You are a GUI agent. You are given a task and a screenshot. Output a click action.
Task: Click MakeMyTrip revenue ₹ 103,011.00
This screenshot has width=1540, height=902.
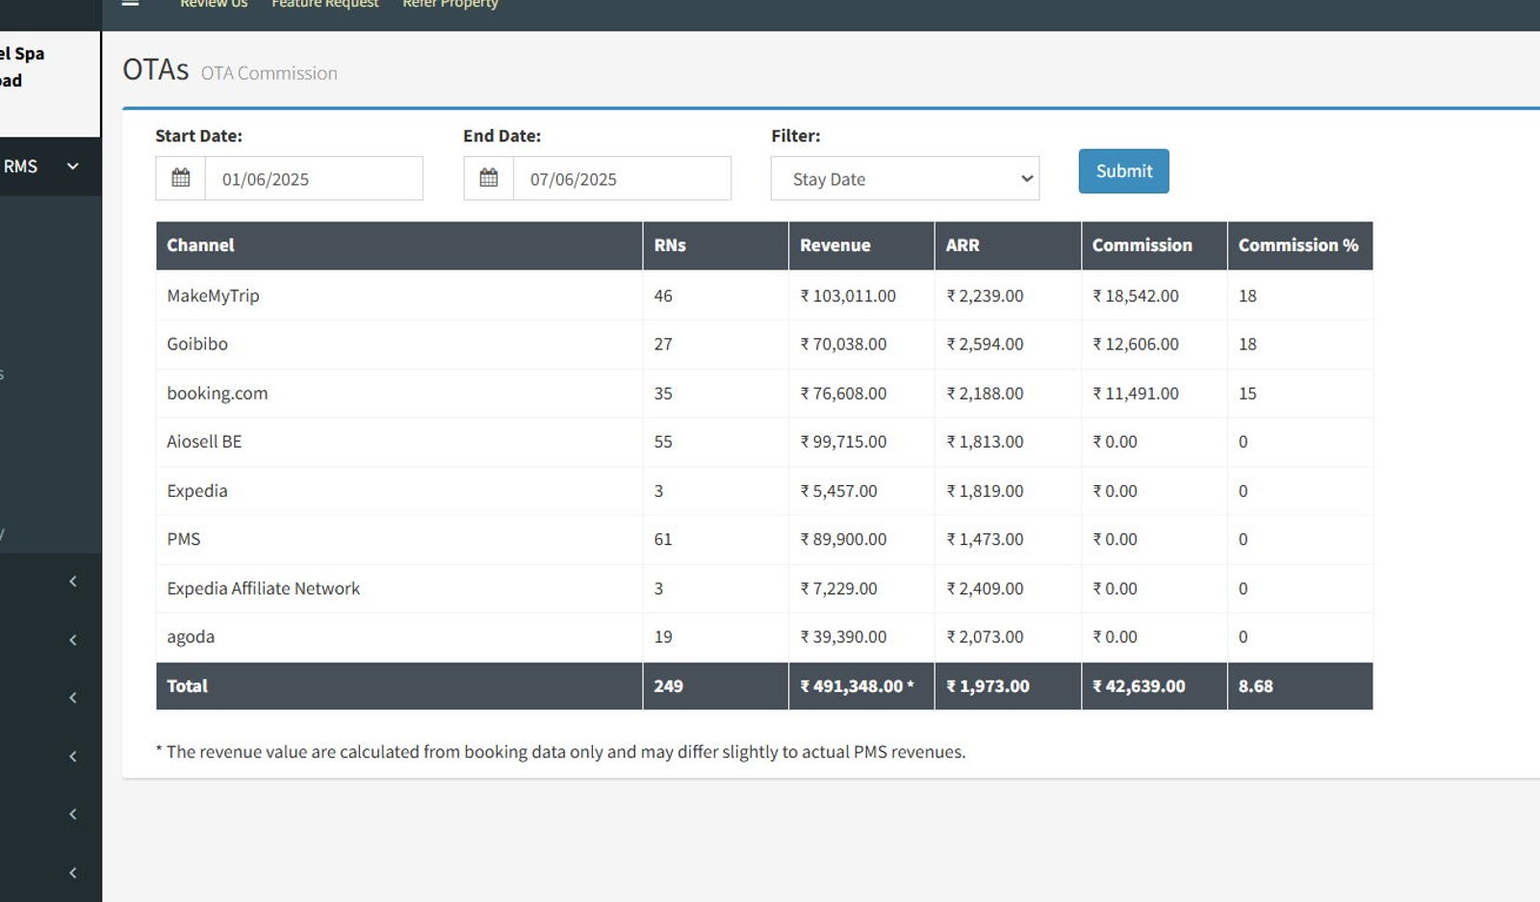[x=848, y=296]
